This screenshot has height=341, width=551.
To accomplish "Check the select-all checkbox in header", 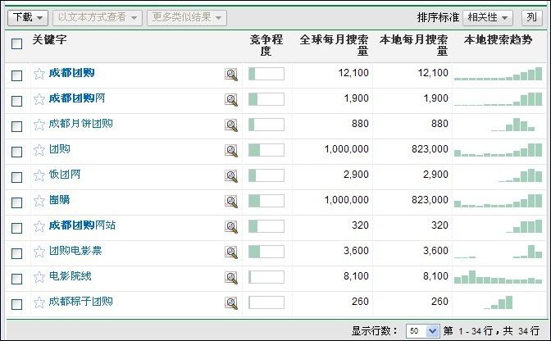I will point(17,44).
